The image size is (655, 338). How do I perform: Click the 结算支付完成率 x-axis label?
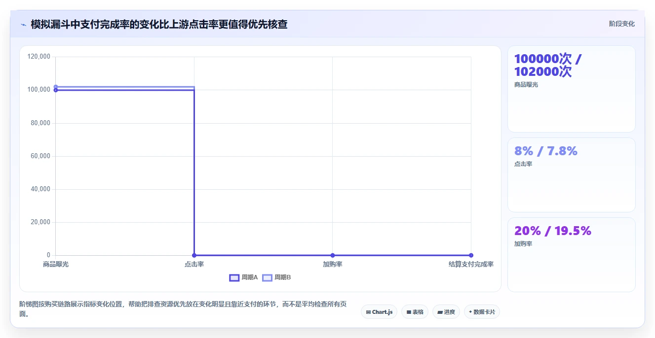click(471, 264)
